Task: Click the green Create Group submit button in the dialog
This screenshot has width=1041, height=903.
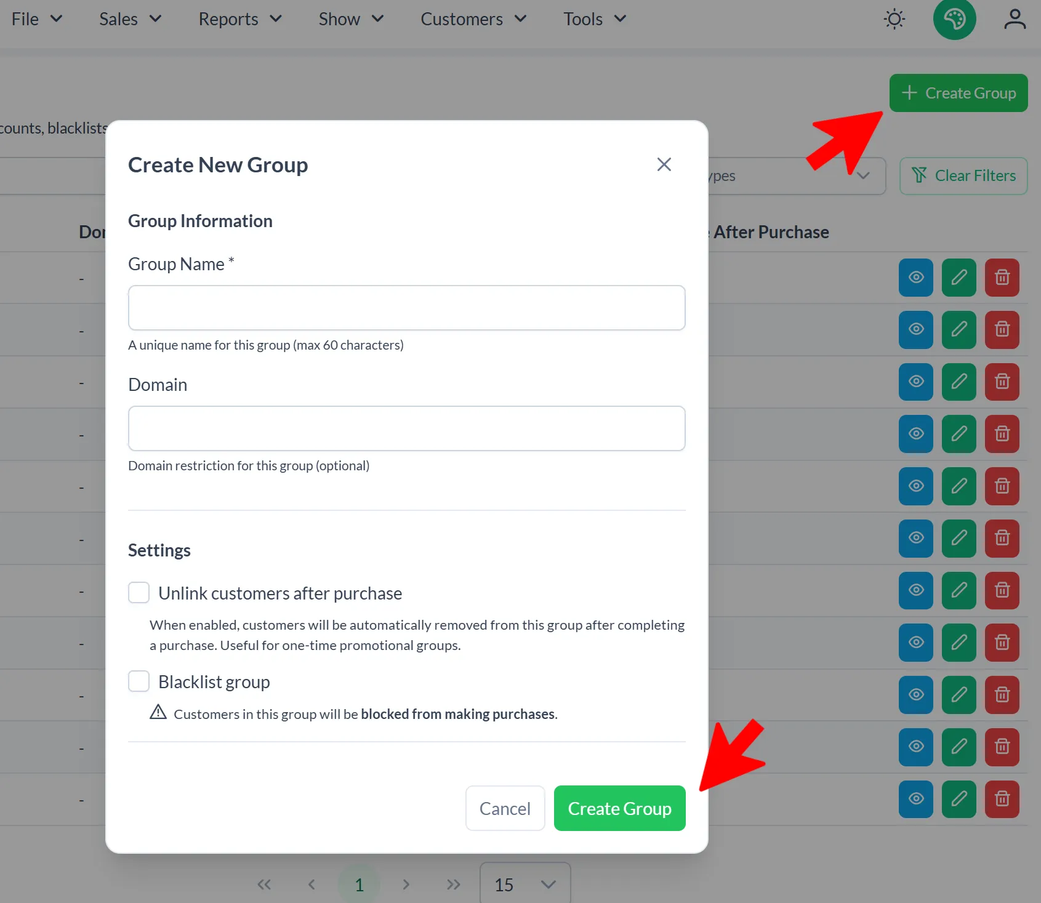Action: tap(619, 808)
